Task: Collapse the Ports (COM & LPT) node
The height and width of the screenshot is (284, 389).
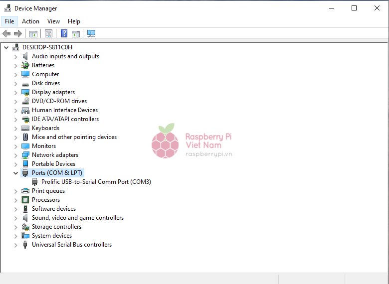Action: (x=15, y=173)
